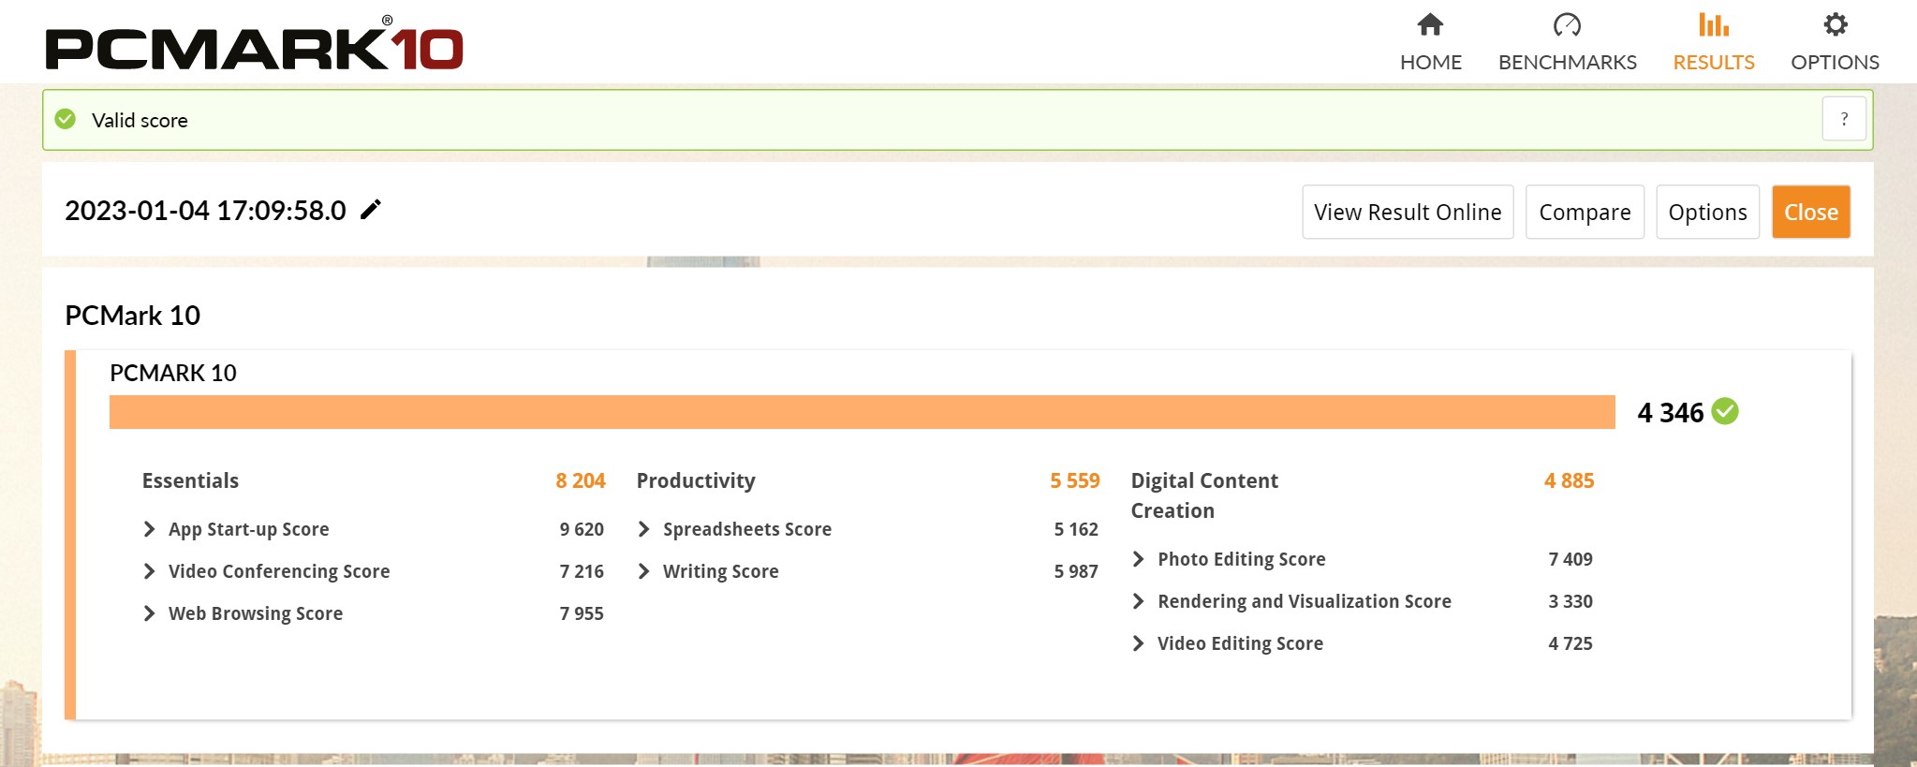Click the Digital Content Creation score 4 885
Screen dimensions: 1917x767
pyautogui.click(x=1570, y=480)
